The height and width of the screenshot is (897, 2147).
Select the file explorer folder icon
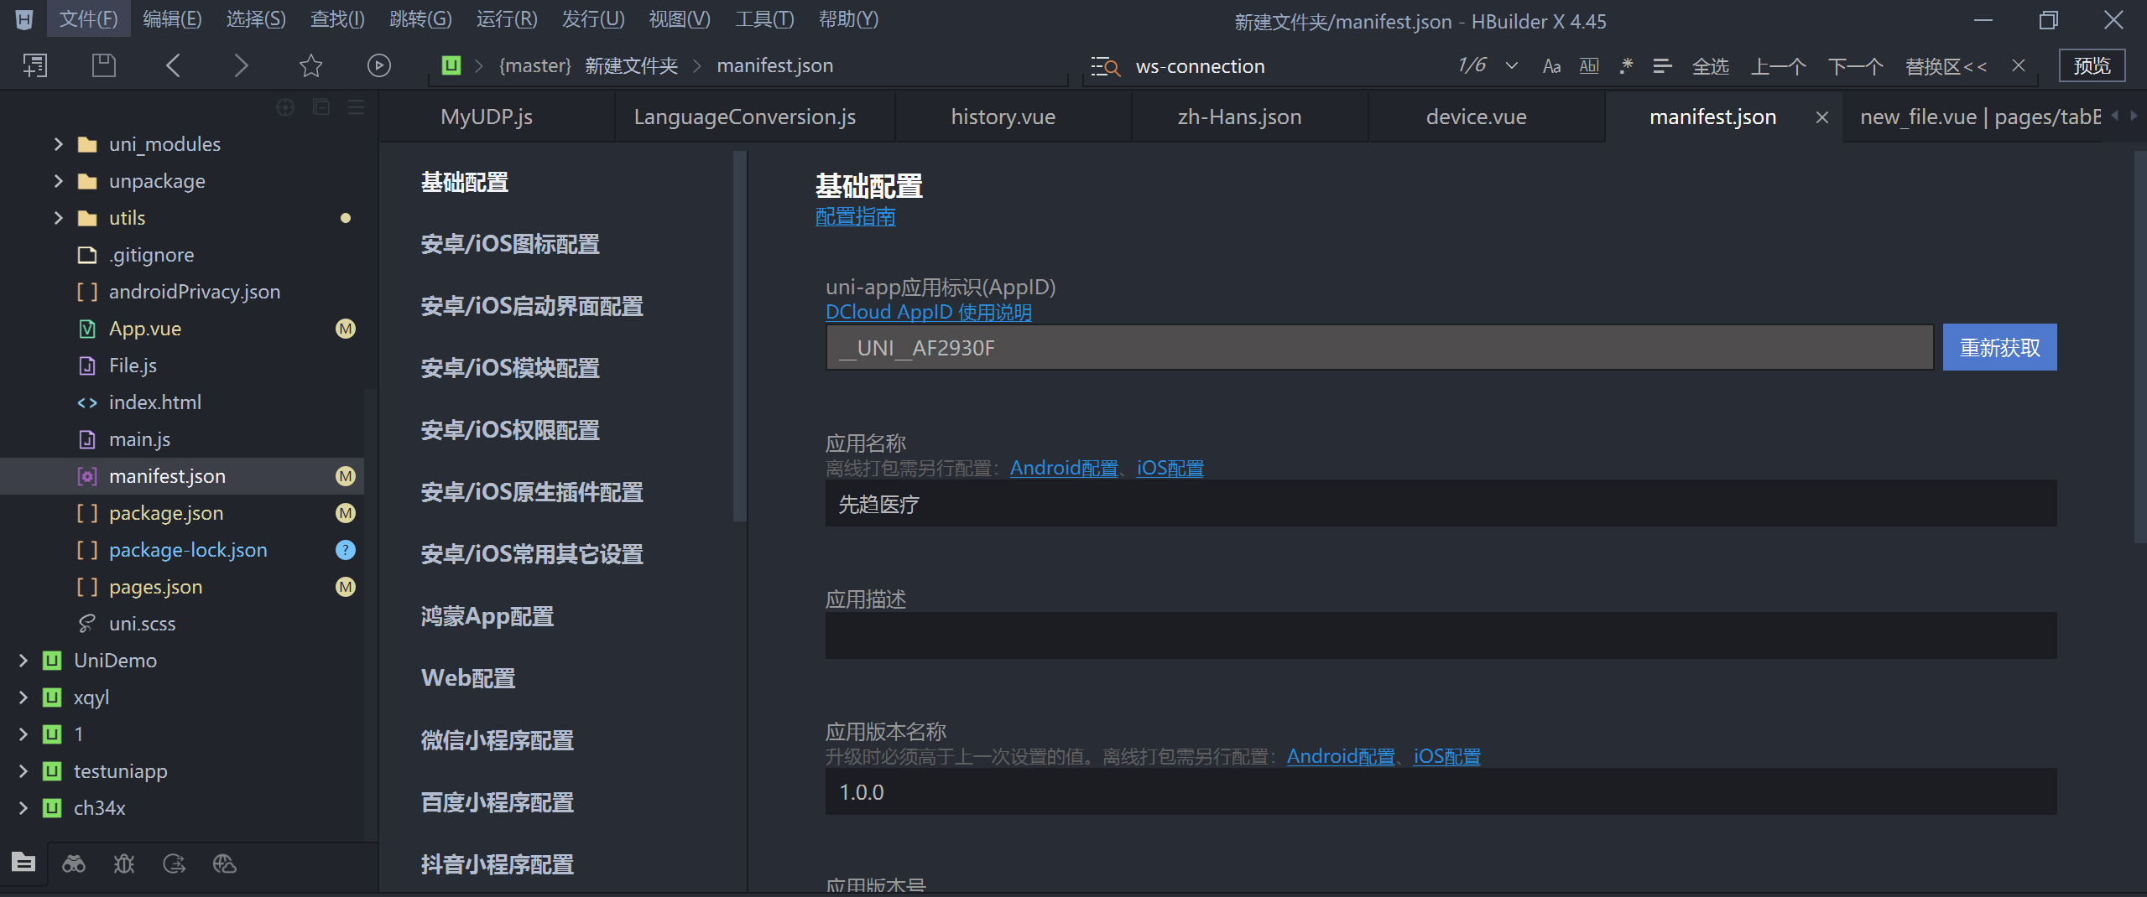(x=22, y=863)
